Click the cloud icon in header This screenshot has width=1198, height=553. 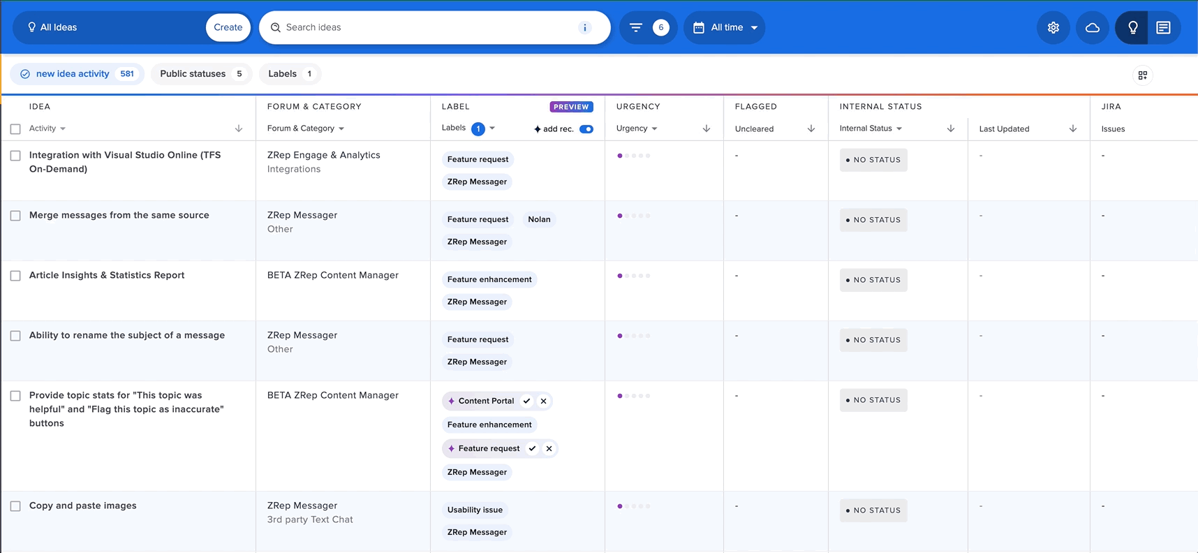pyautogui.click(x=1092, y=28)
